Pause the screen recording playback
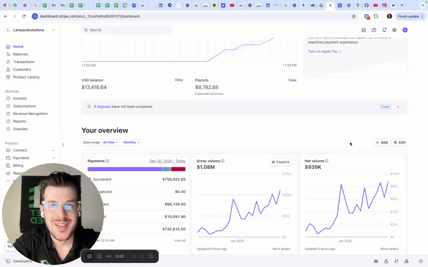The height and width of the screenshot is (267, 428). (x=99, y=256)
